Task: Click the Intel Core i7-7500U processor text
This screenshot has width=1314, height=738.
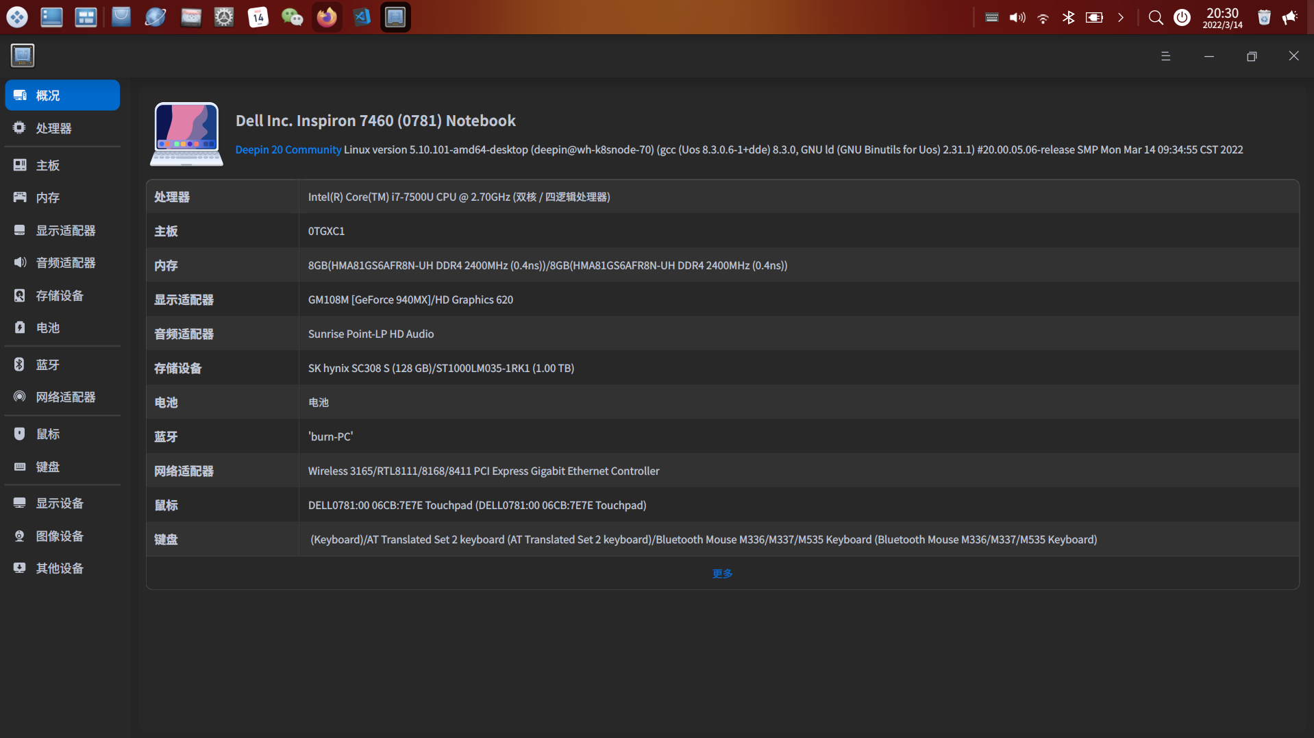Action: pyautogui.click(x=459, y=197)
